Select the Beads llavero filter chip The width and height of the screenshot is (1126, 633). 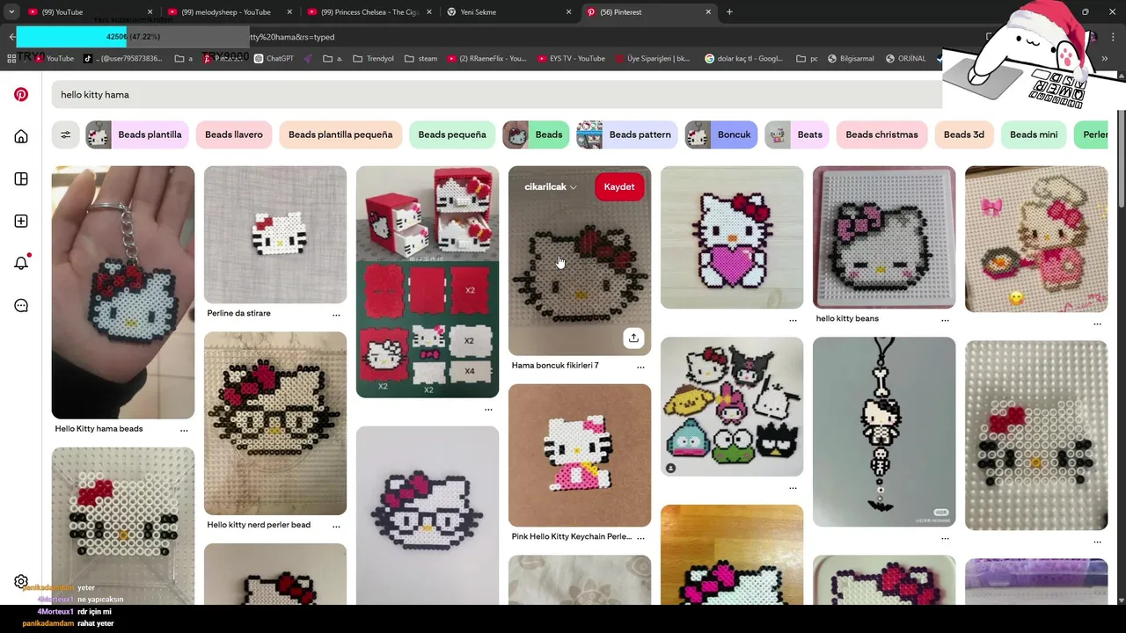tap(233, 135)
